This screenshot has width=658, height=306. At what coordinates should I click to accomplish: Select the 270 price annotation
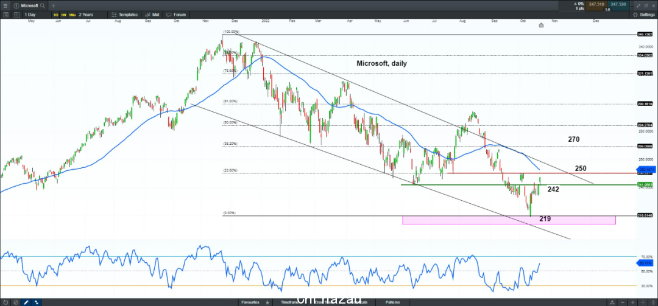point(574,139)
